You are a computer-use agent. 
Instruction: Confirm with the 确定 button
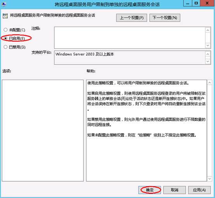pos(149,190)
